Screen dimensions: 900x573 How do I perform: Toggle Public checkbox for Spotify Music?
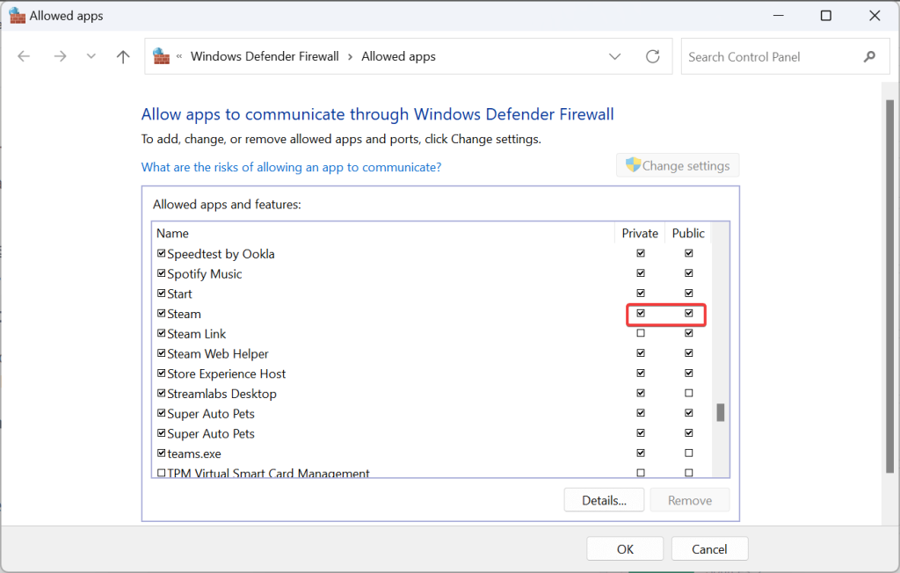click(689, 273)
